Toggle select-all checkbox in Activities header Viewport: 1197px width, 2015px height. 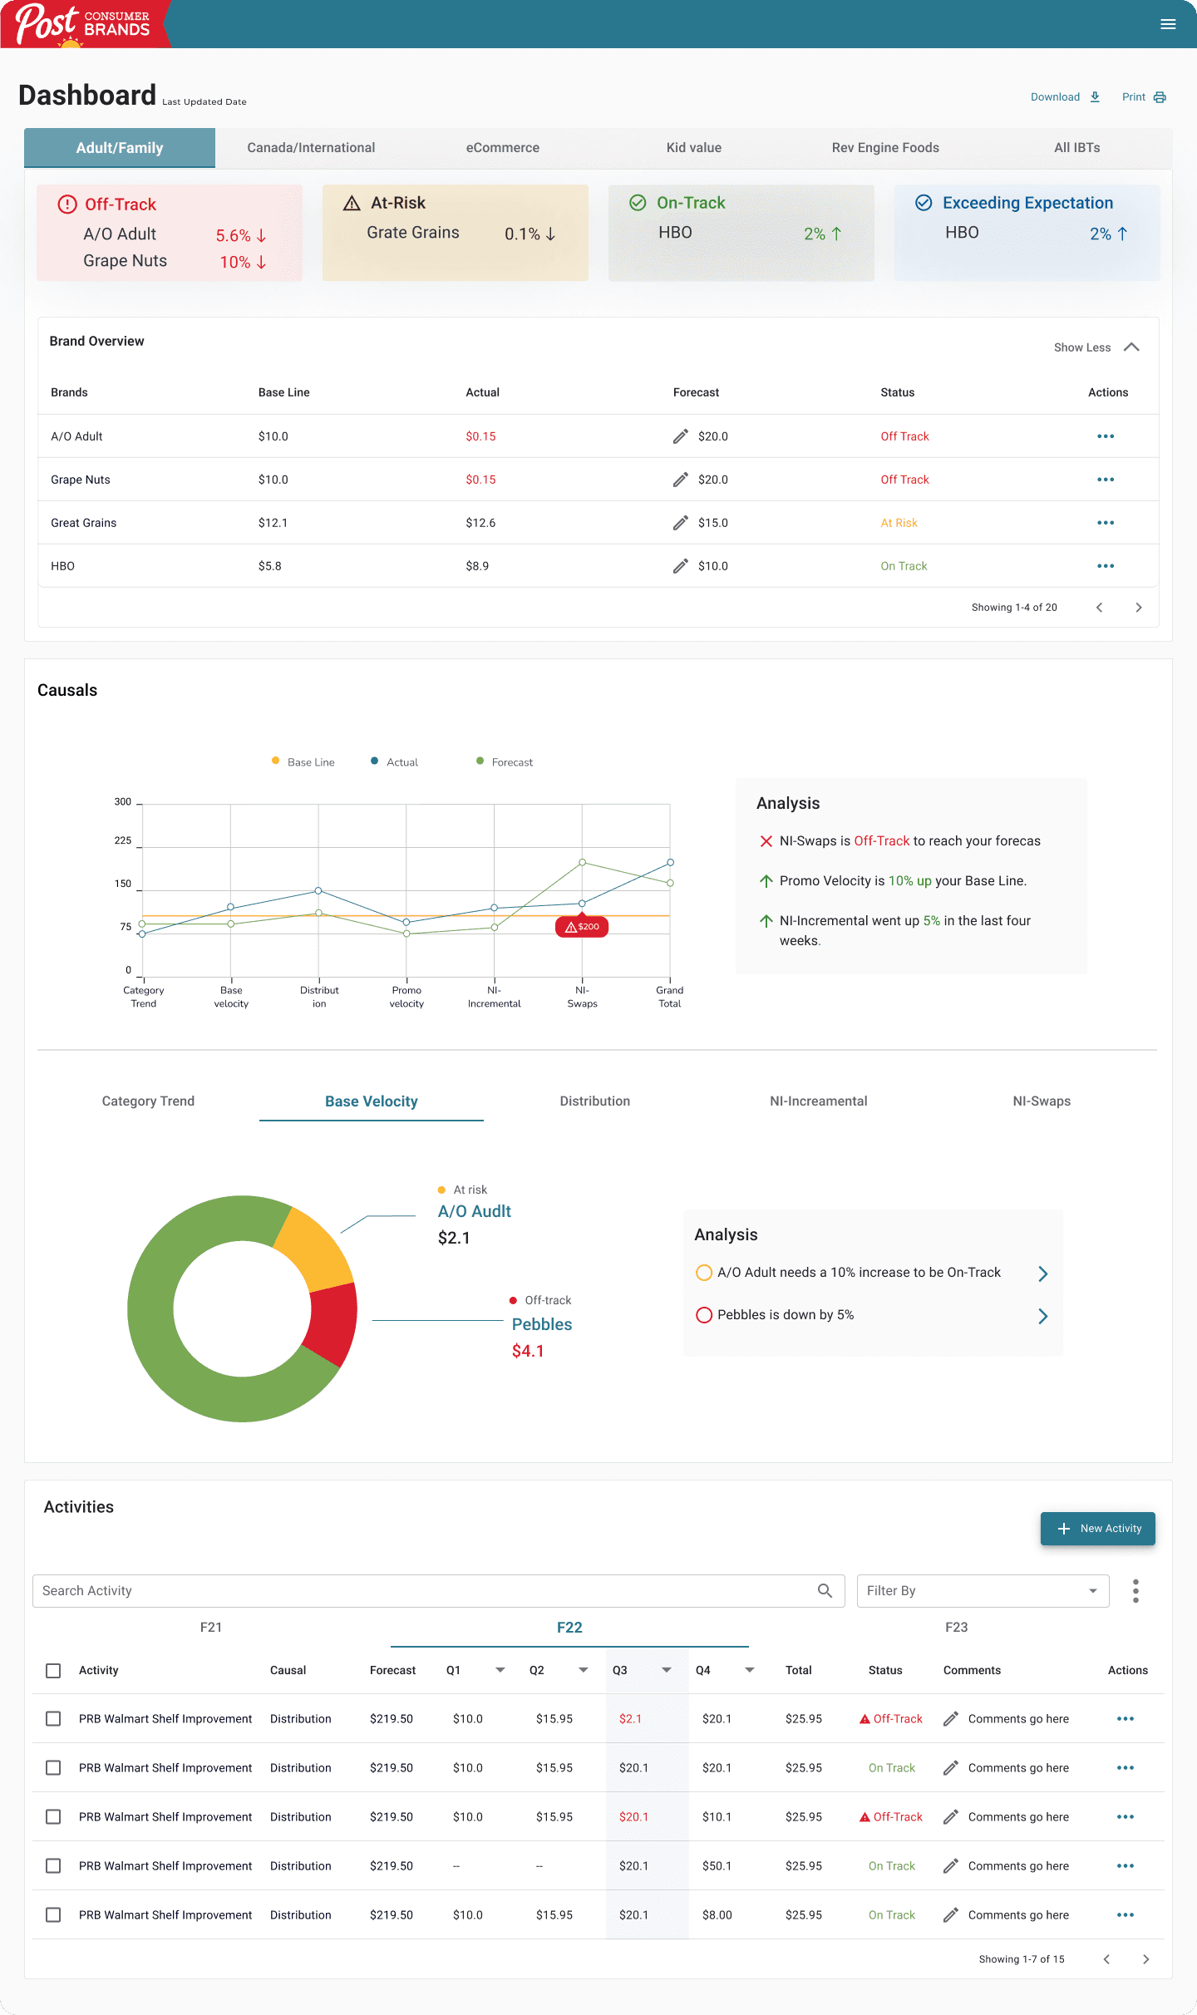click(x=53, y=1670)
